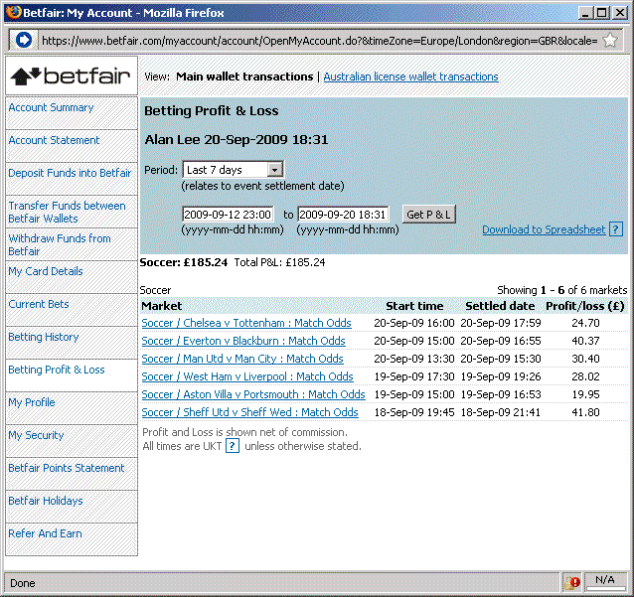
Task: Click settled date 20-Sep-09 17:59
Action: tap(501, 323)
